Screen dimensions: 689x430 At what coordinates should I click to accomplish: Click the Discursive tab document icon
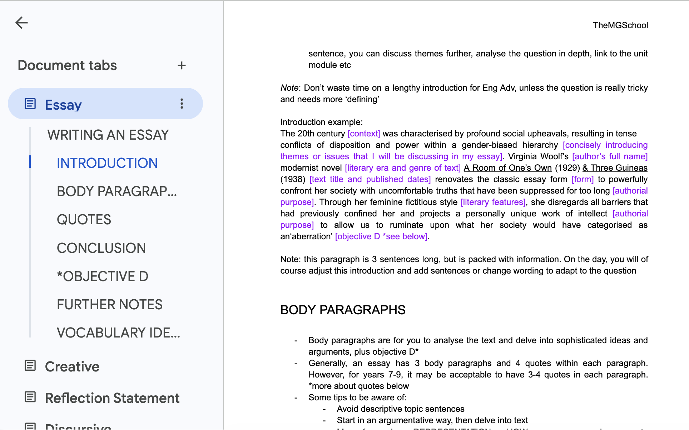(30, 426)
